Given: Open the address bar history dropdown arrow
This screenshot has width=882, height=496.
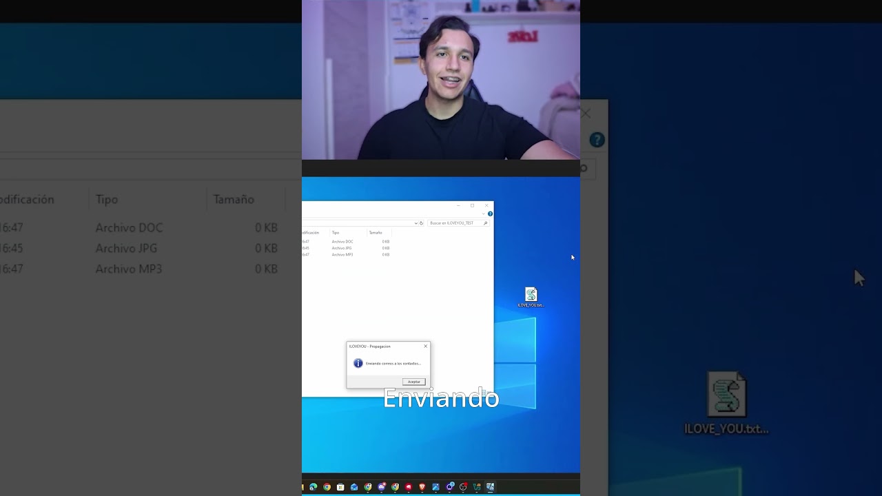Looking at the screenshot, I should point(416,223).
